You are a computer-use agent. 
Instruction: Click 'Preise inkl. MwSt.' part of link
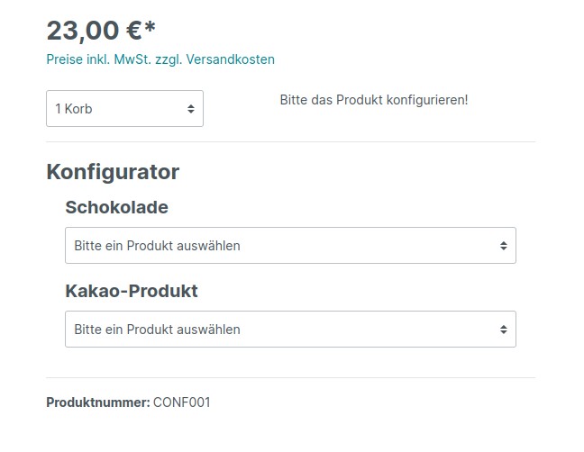point(99,59)
